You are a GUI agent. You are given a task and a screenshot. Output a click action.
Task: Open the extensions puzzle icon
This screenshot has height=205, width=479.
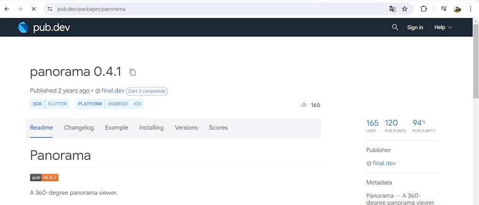coord(423,9)
